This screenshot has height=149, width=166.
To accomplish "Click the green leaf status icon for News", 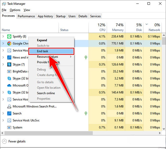I will (x=86, y=57).
